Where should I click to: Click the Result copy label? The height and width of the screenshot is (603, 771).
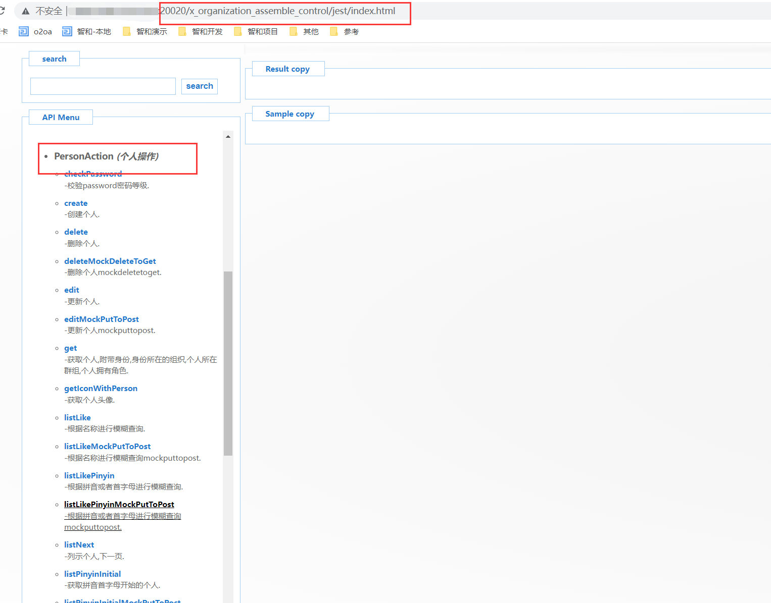coord(287,69)
